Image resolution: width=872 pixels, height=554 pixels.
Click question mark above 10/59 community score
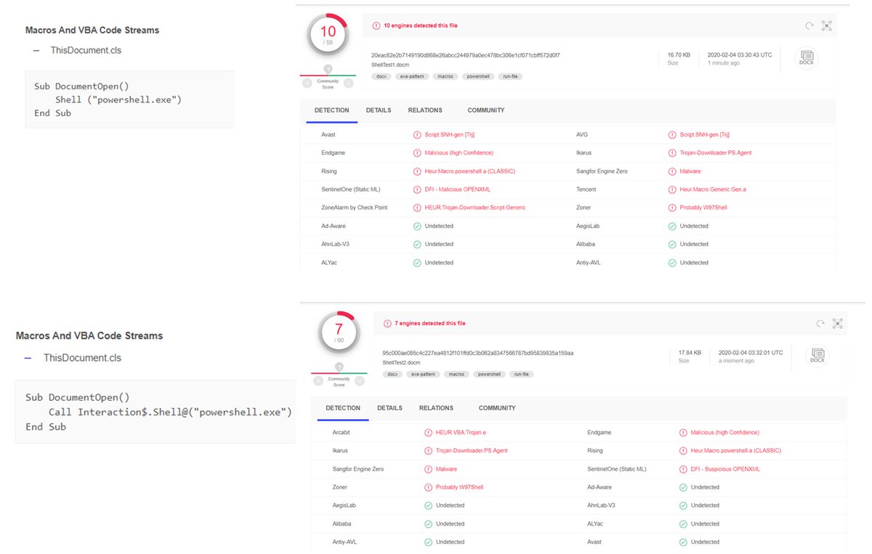click(x=328, y=69)
